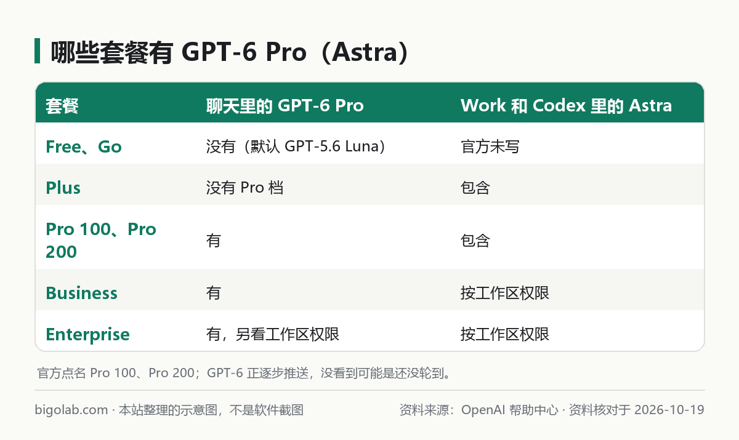The height and width of the screenshot is (440, 739).
Task: Click 包含 in the Plus row
Action: pos(475,188)
